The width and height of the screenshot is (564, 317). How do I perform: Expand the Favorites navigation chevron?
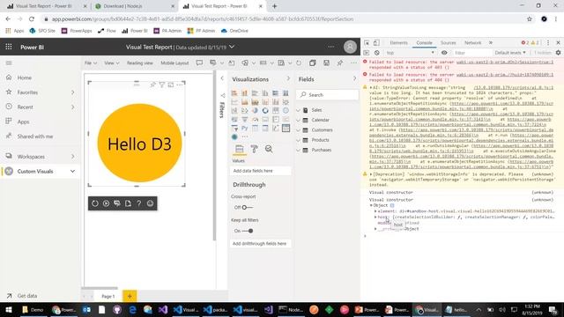(x=72, y=92)
